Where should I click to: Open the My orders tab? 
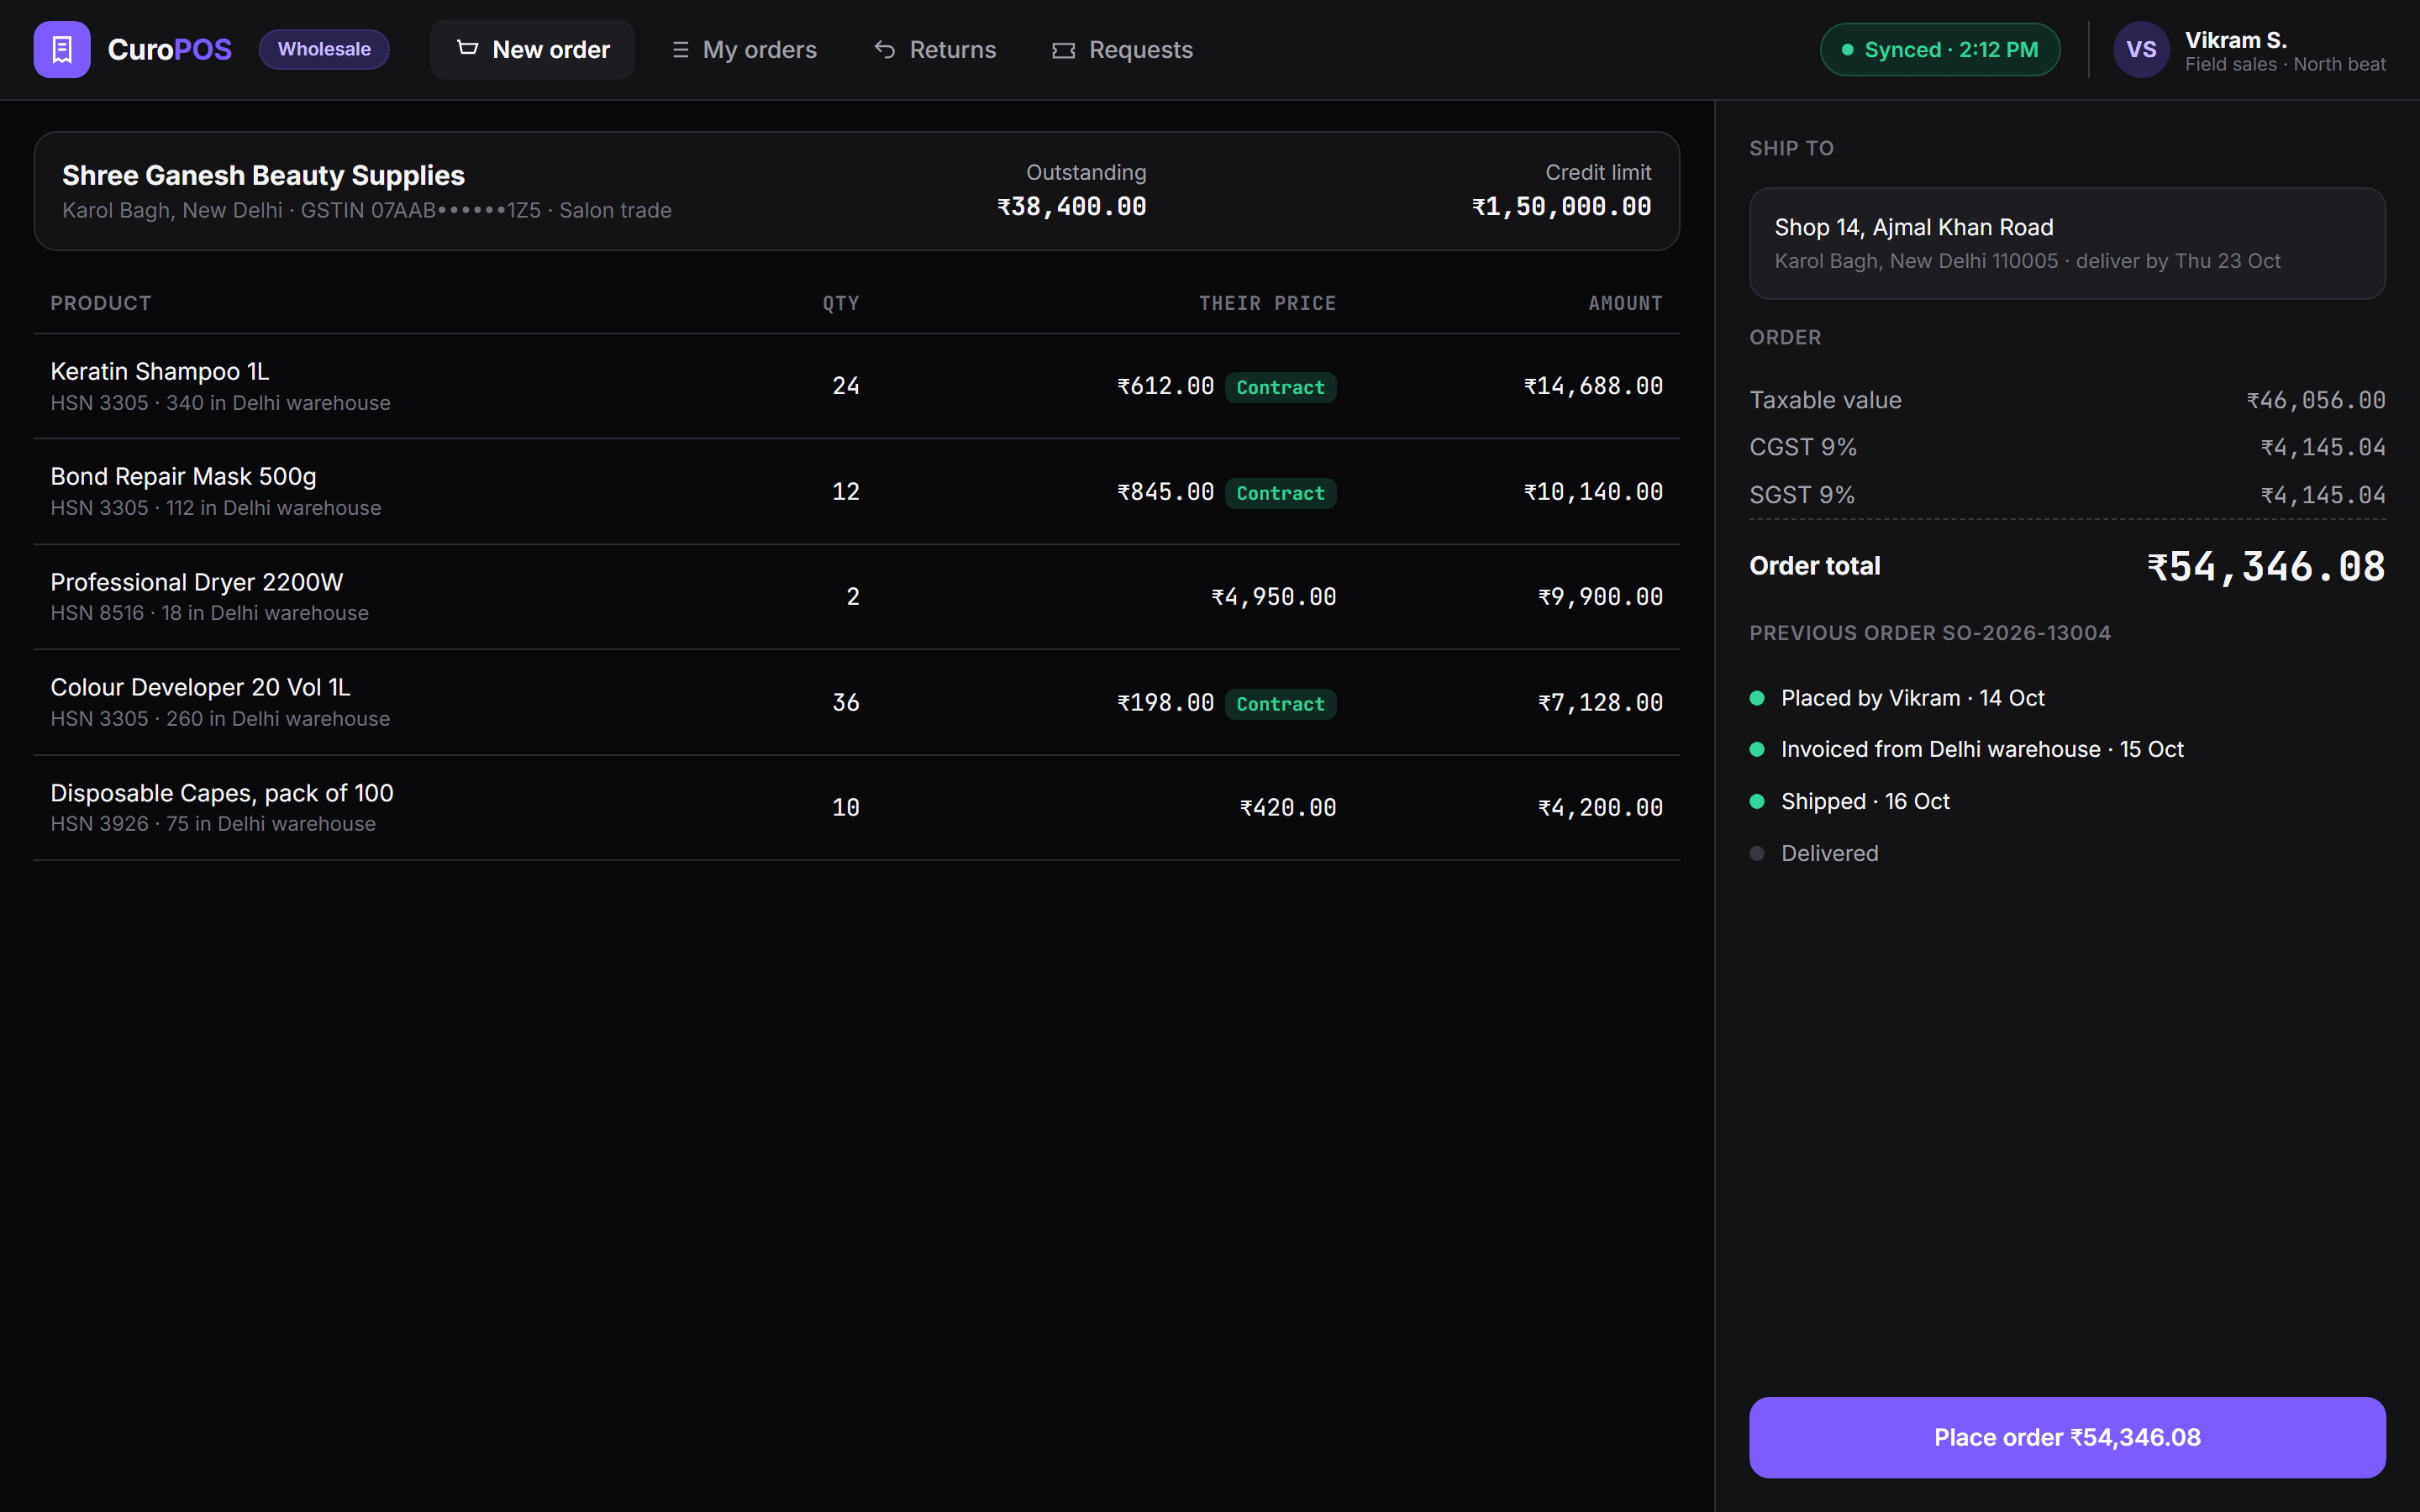[x=744, y=49]
